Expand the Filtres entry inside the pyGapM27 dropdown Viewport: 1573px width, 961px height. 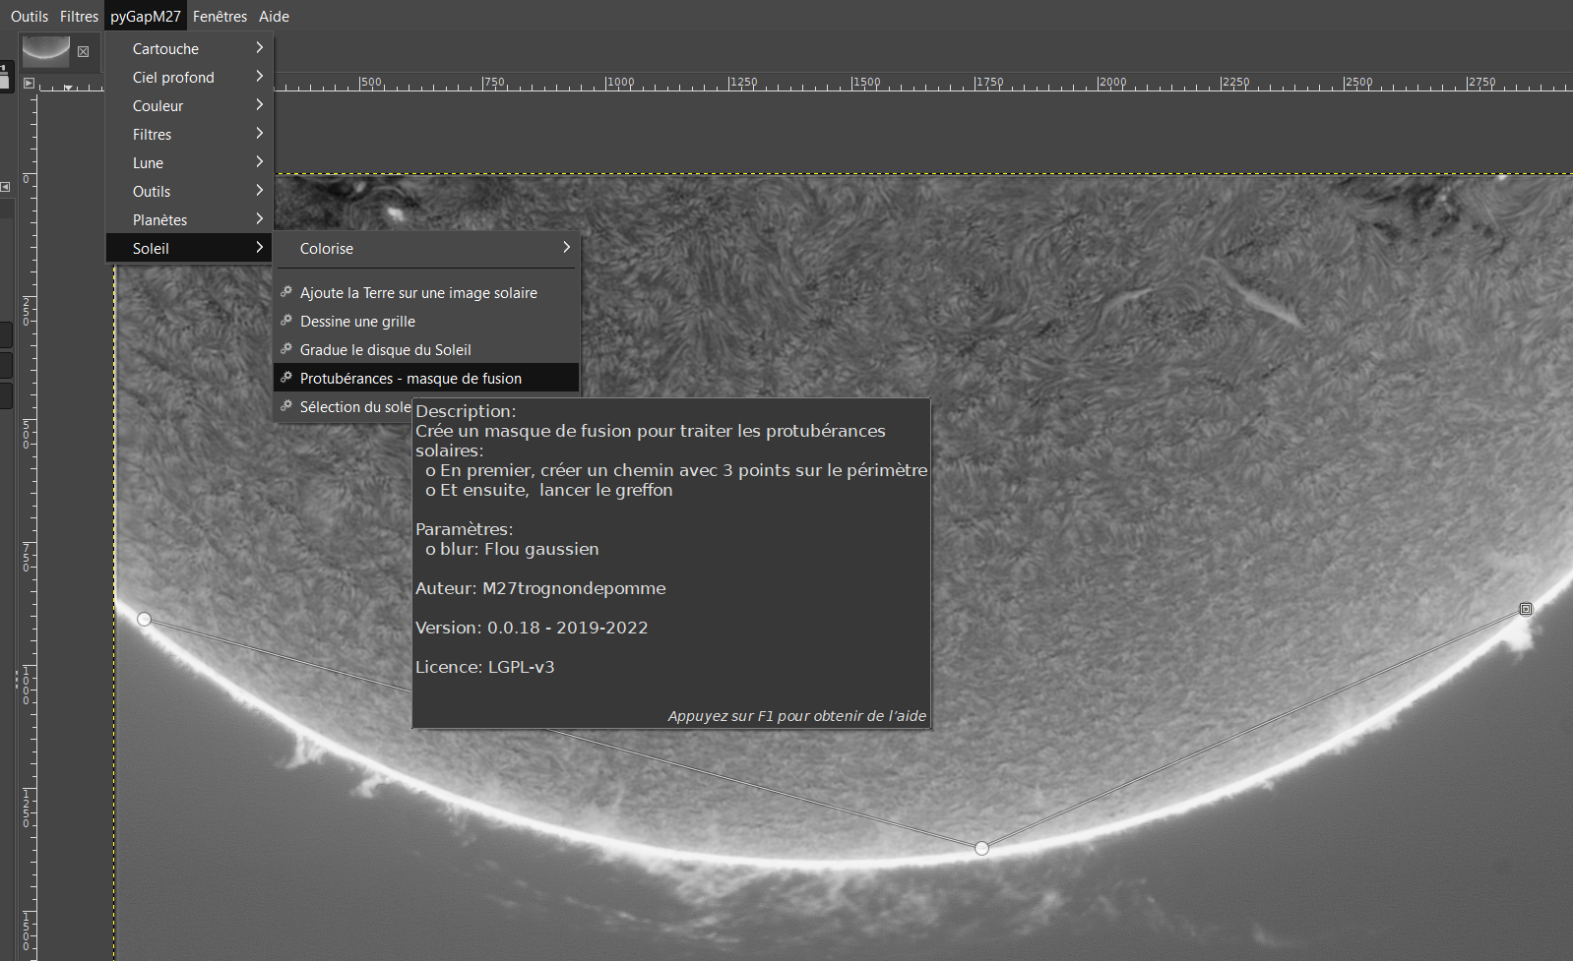coord(188,134)
